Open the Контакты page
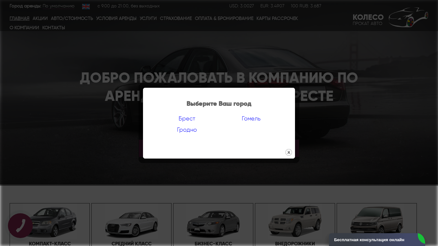Screen dimensions: 438x246 click(54, 28)
